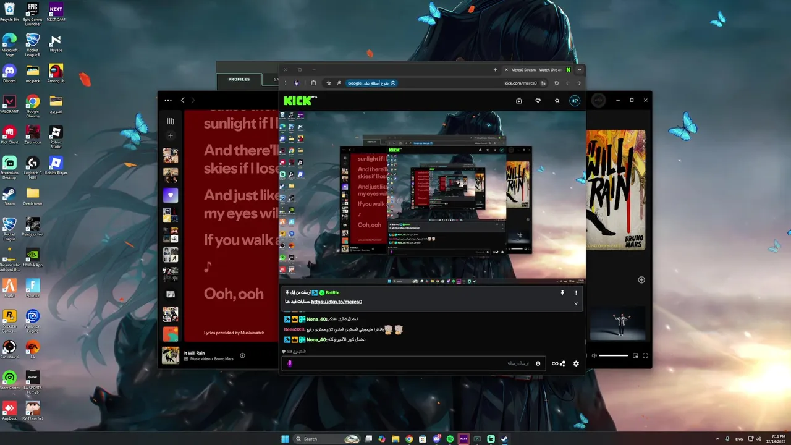Open Kick following heart icon

[538, 101]
